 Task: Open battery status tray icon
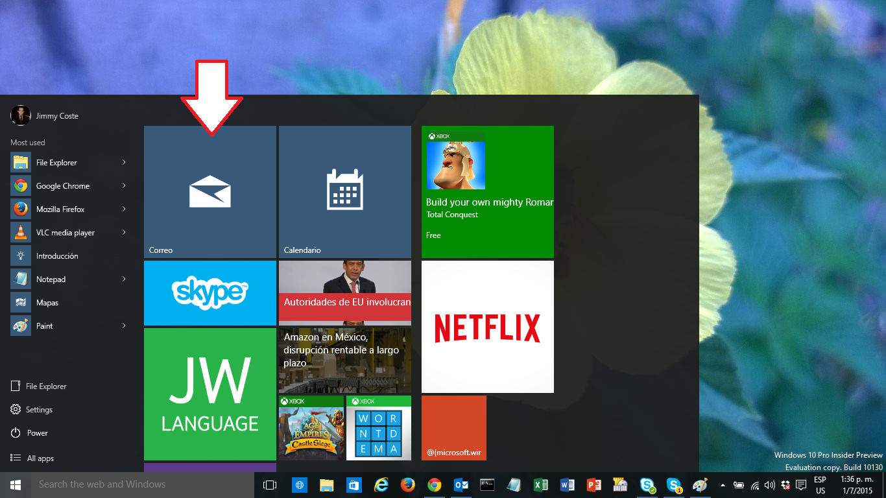(x=739, y=485)
